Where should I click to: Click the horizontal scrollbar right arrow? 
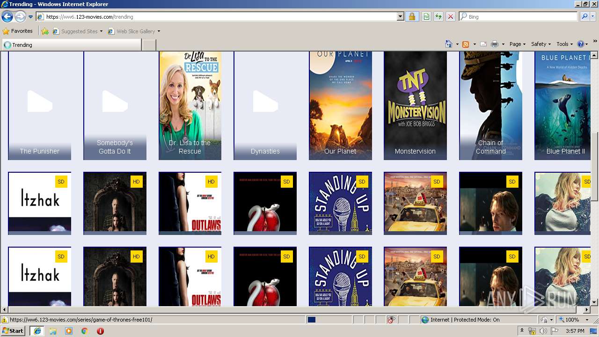(x=587, y=310)
